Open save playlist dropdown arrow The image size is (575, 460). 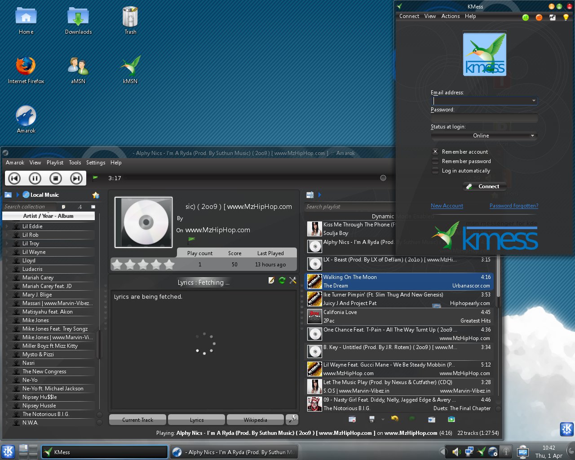[x=383, y=420]
